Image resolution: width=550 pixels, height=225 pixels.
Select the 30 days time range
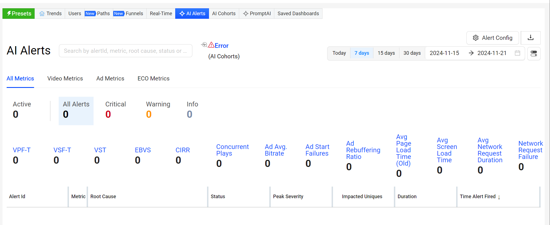pyautogui.click(x=412, y=53)
